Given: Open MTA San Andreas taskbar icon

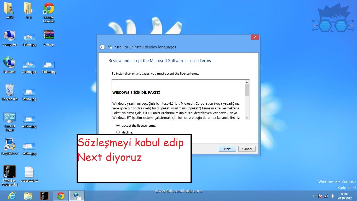Looking at the screenshot, I should 44,196.
